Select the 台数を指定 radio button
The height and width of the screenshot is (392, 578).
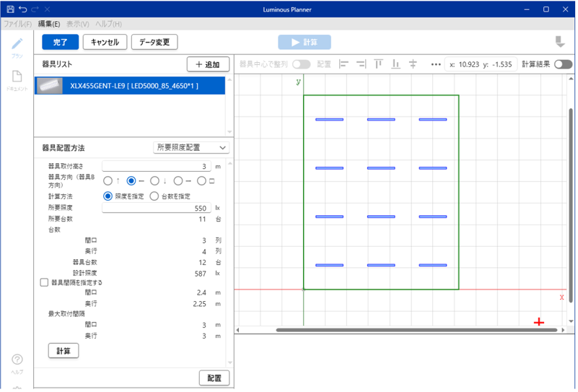[154, 196]
